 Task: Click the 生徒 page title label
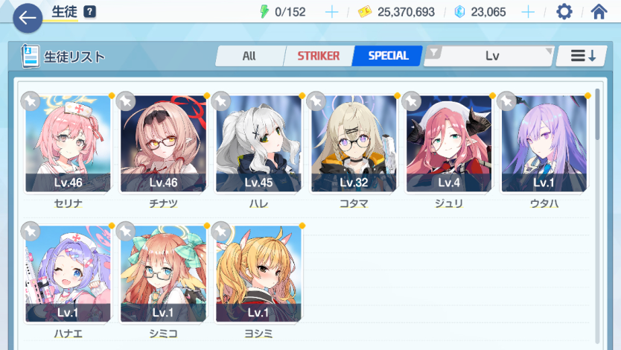(65, 12)
